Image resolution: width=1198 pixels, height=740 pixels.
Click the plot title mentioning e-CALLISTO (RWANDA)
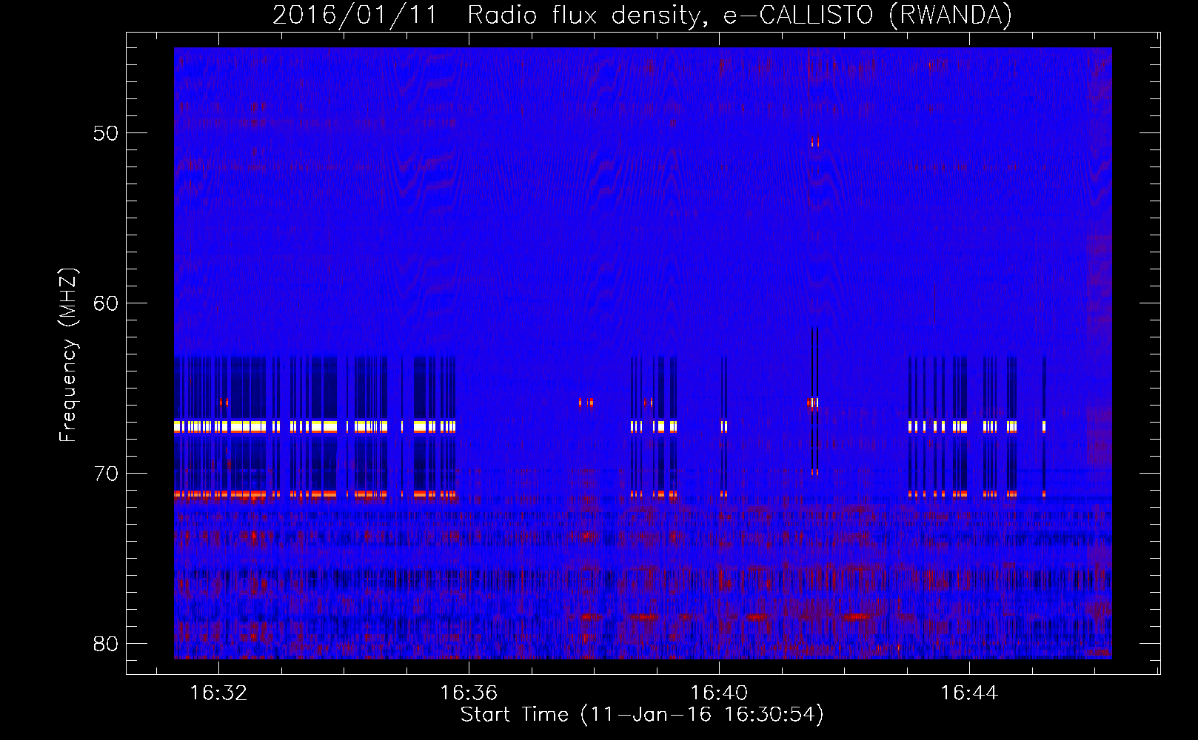point(642,15)
